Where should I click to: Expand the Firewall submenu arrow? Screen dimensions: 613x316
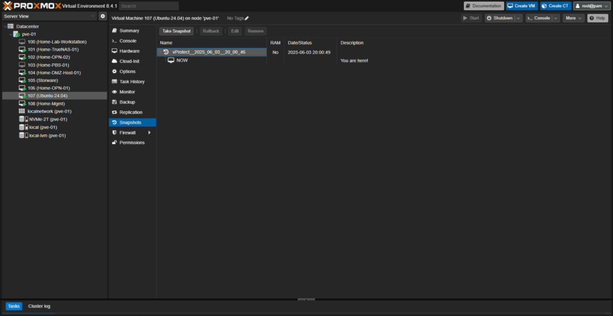click(149, 133)
